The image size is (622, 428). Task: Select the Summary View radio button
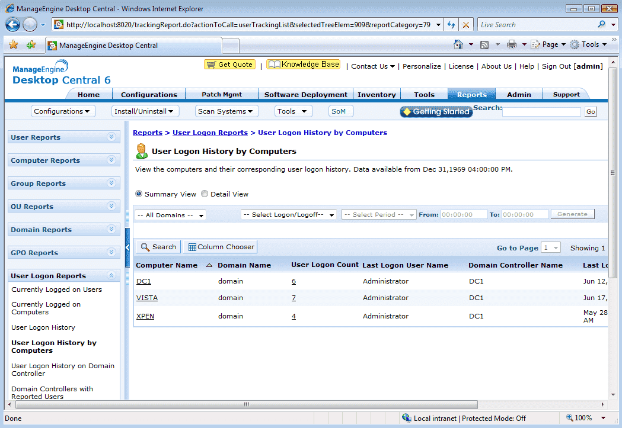pos(138,194)
